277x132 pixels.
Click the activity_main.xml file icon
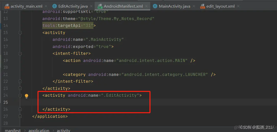point(7,7)
